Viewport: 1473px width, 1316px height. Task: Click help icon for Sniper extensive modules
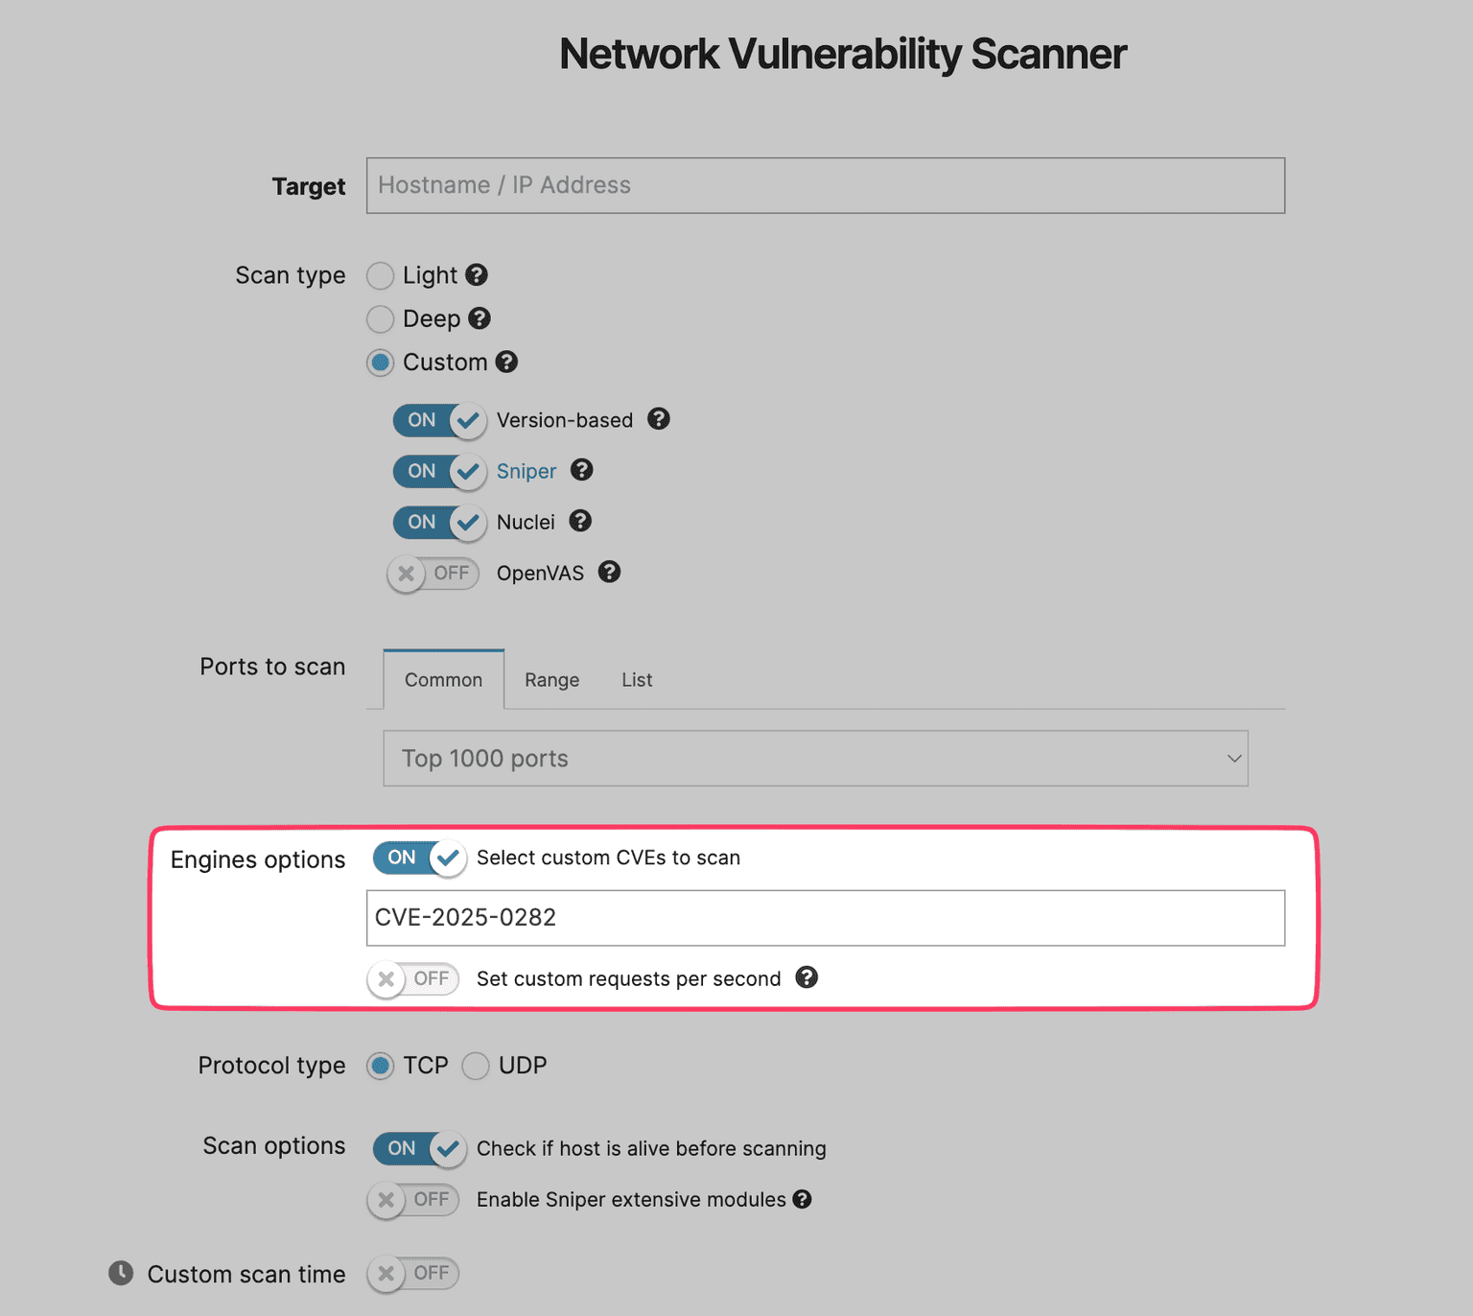[803, 1199]
